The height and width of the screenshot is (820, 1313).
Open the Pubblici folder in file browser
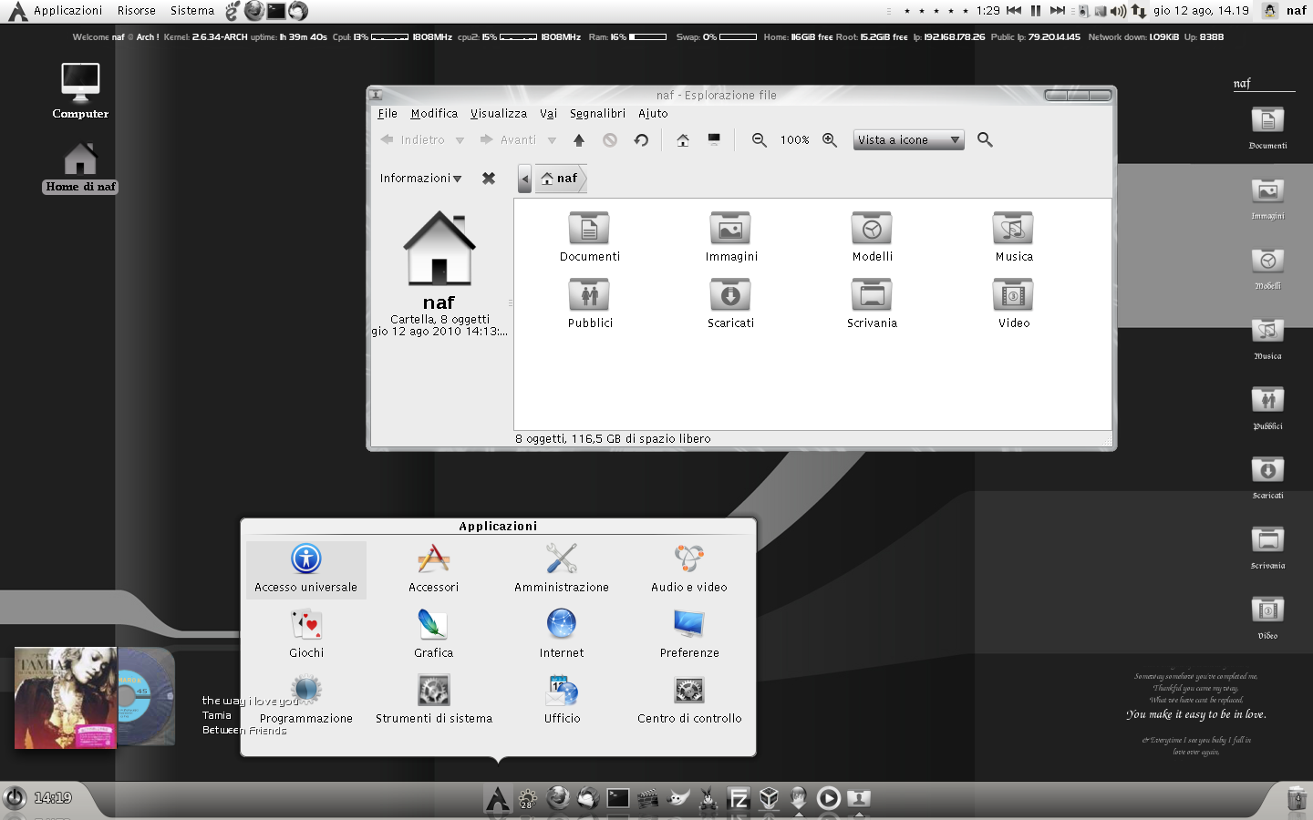point(589,303)
